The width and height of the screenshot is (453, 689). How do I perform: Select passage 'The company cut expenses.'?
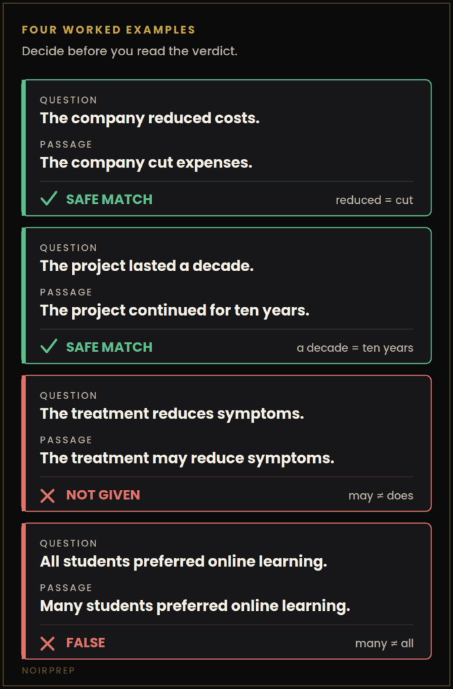tap(146, 163)
